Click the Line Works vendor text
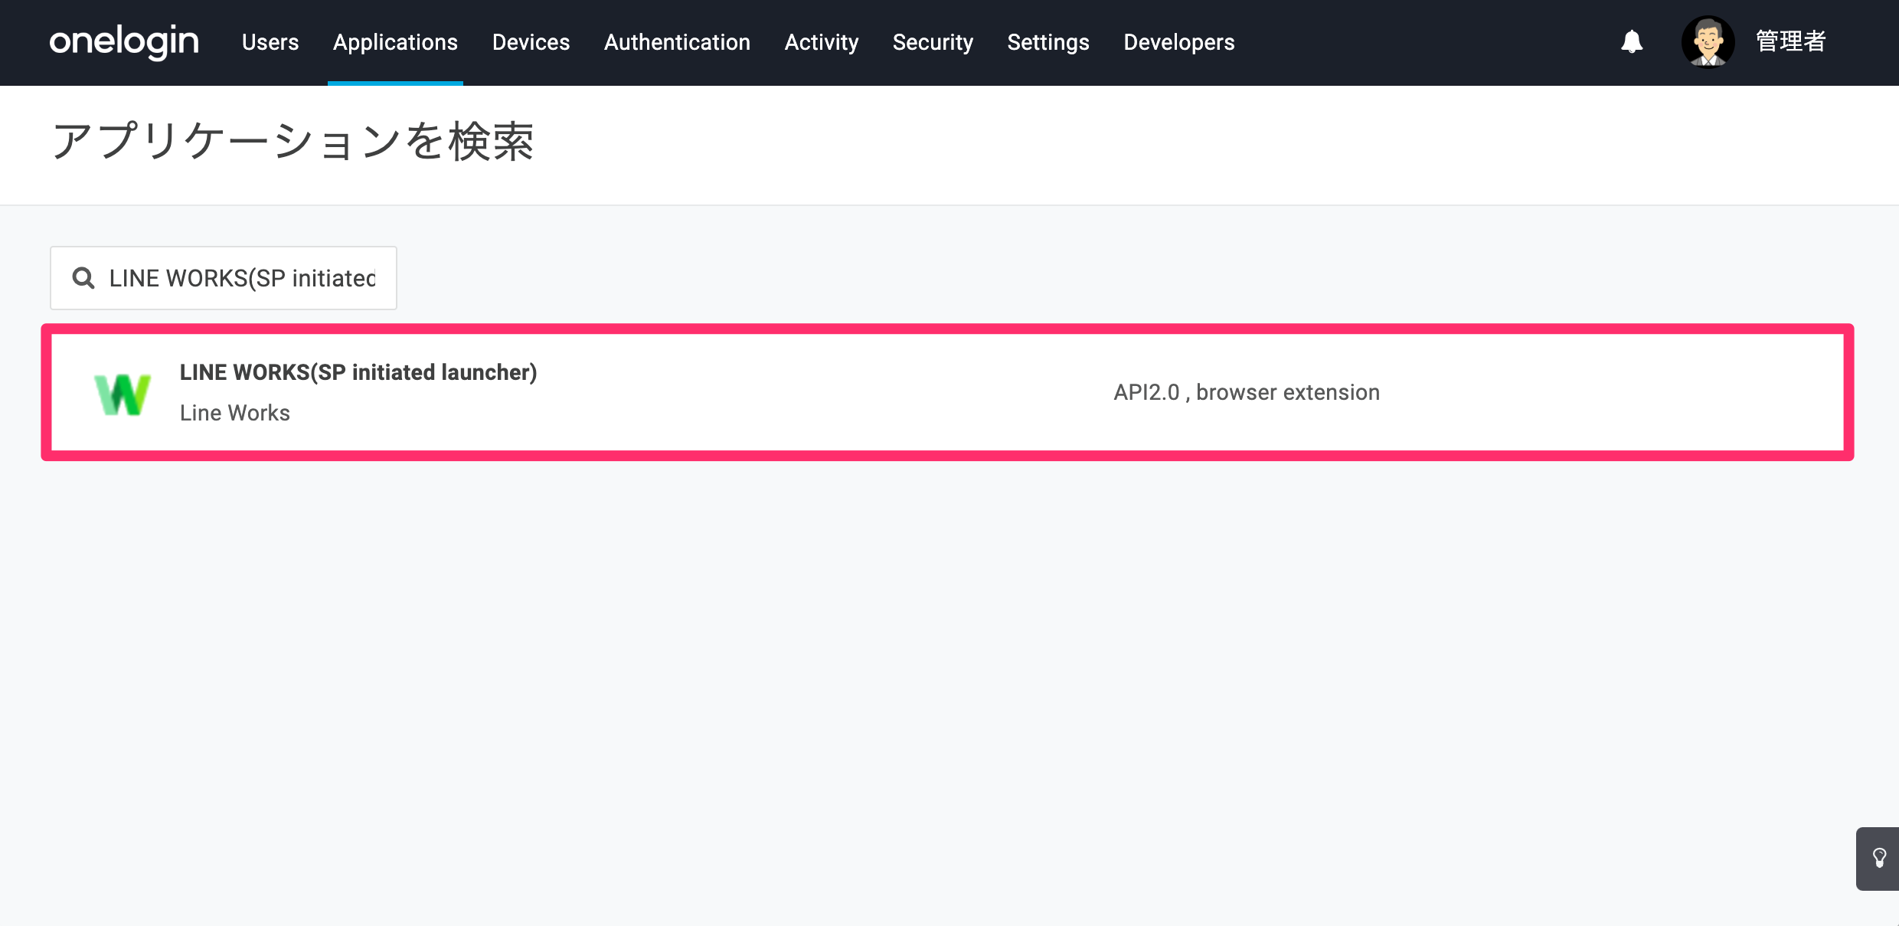This screenshot has height=926, width=1899. coord(235,413)
